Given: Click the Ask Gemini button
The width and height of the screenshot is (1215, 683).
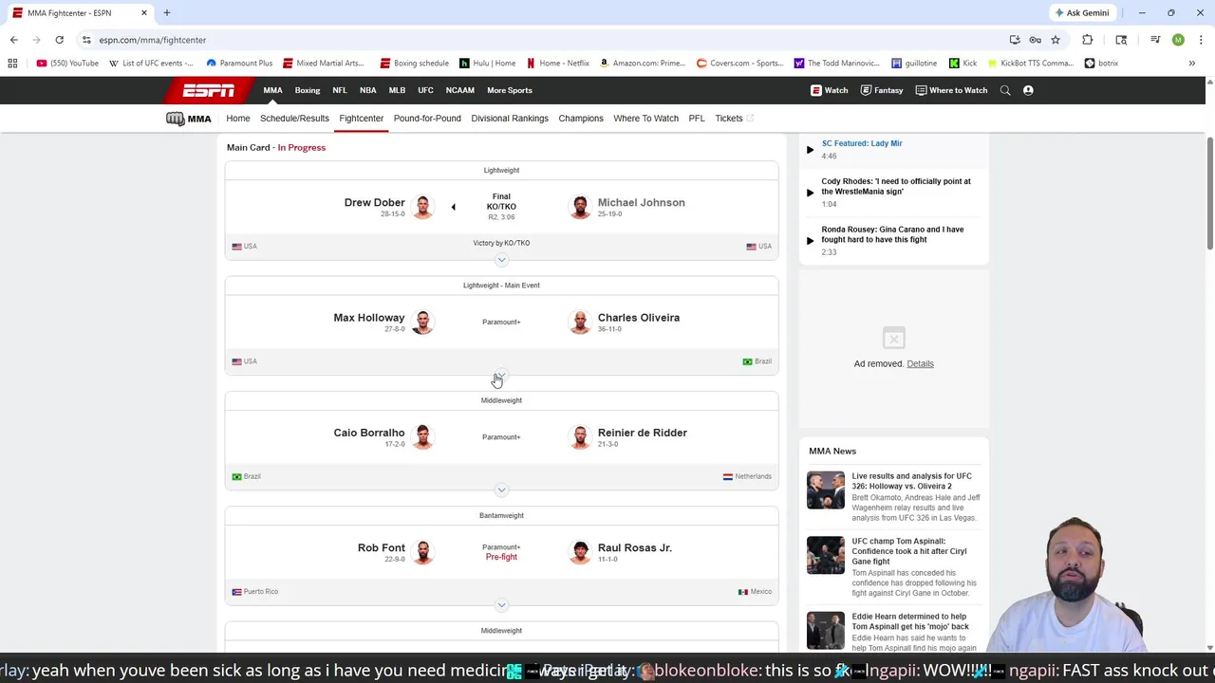Looking at the screenshot, I should (x=1081, y=13).
